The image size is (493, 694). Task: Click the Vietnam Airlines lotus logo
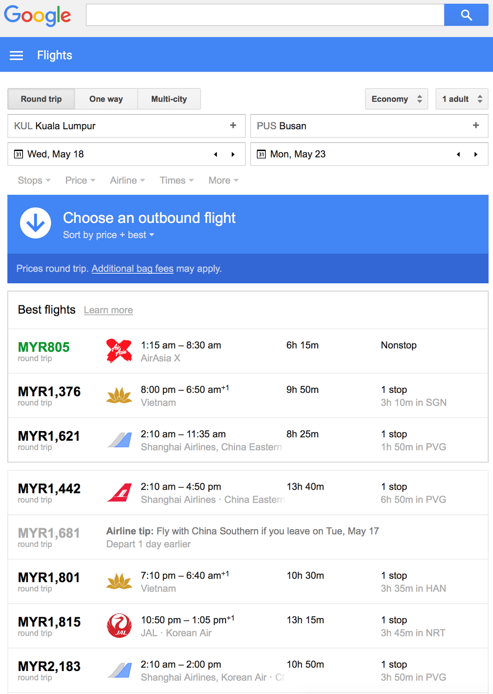tap(118, 395)
